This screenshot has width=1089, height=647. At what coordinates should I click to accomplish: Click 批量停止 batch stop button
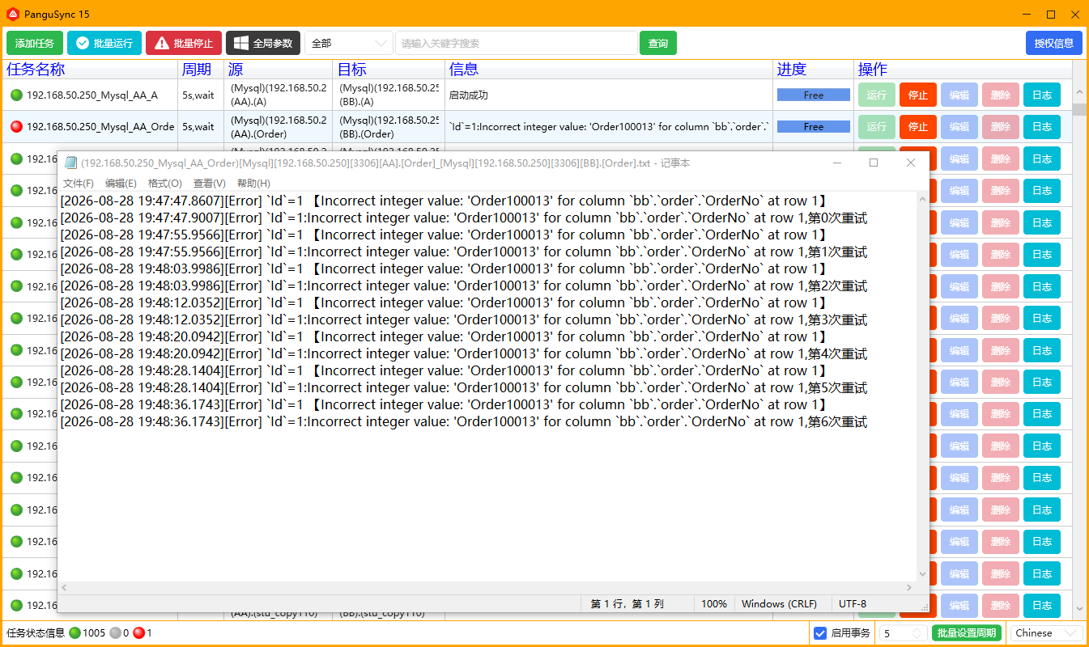184,43
